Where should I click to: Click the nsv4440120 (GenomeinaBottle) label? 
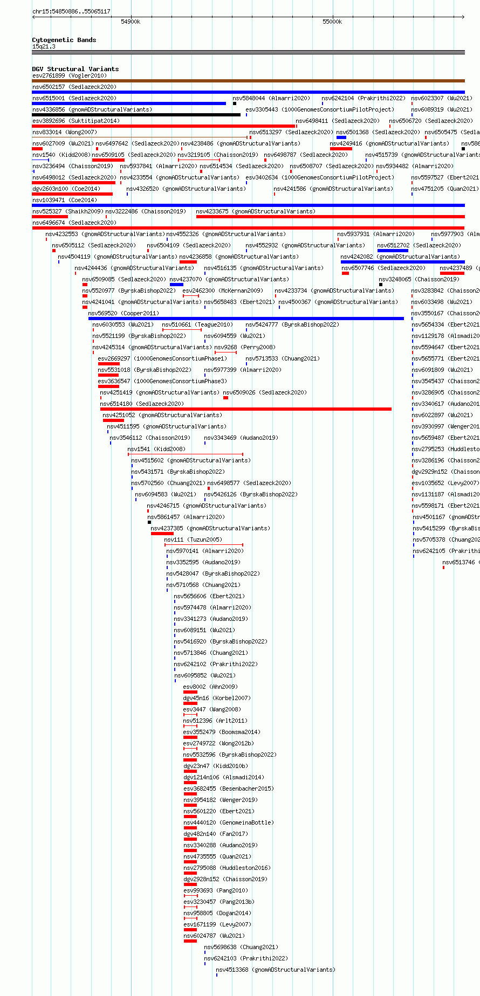(x=229, y=822)
